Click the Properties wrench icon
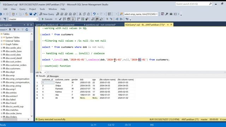The height and width of the screenshot is (127, 226). [x=167, y=14]
